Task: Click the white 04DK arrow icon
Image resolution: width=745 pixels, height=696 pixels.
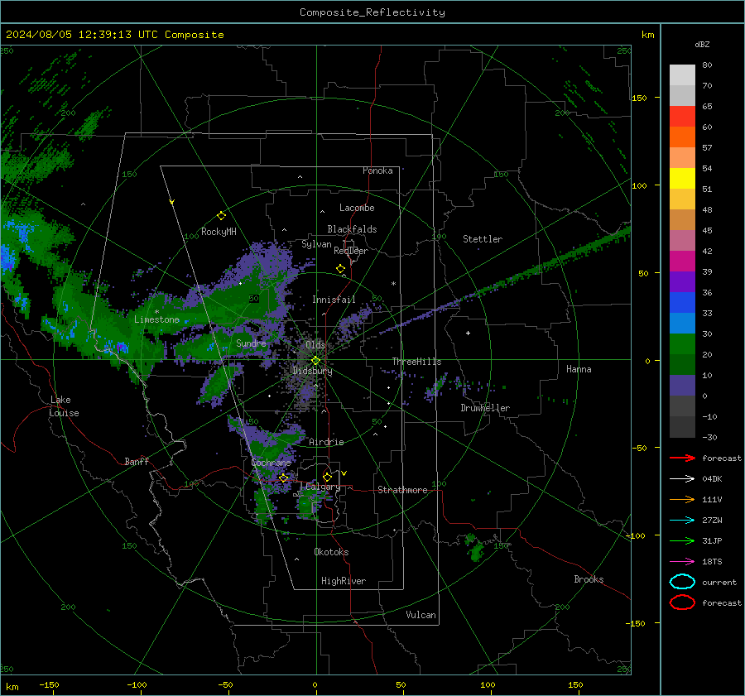Action: pos(682,478)
